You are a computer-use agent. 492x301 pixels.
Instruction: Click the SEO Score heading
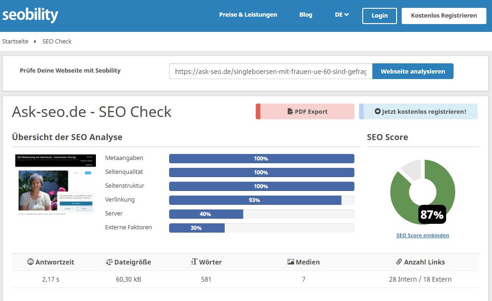click(387, 137)
